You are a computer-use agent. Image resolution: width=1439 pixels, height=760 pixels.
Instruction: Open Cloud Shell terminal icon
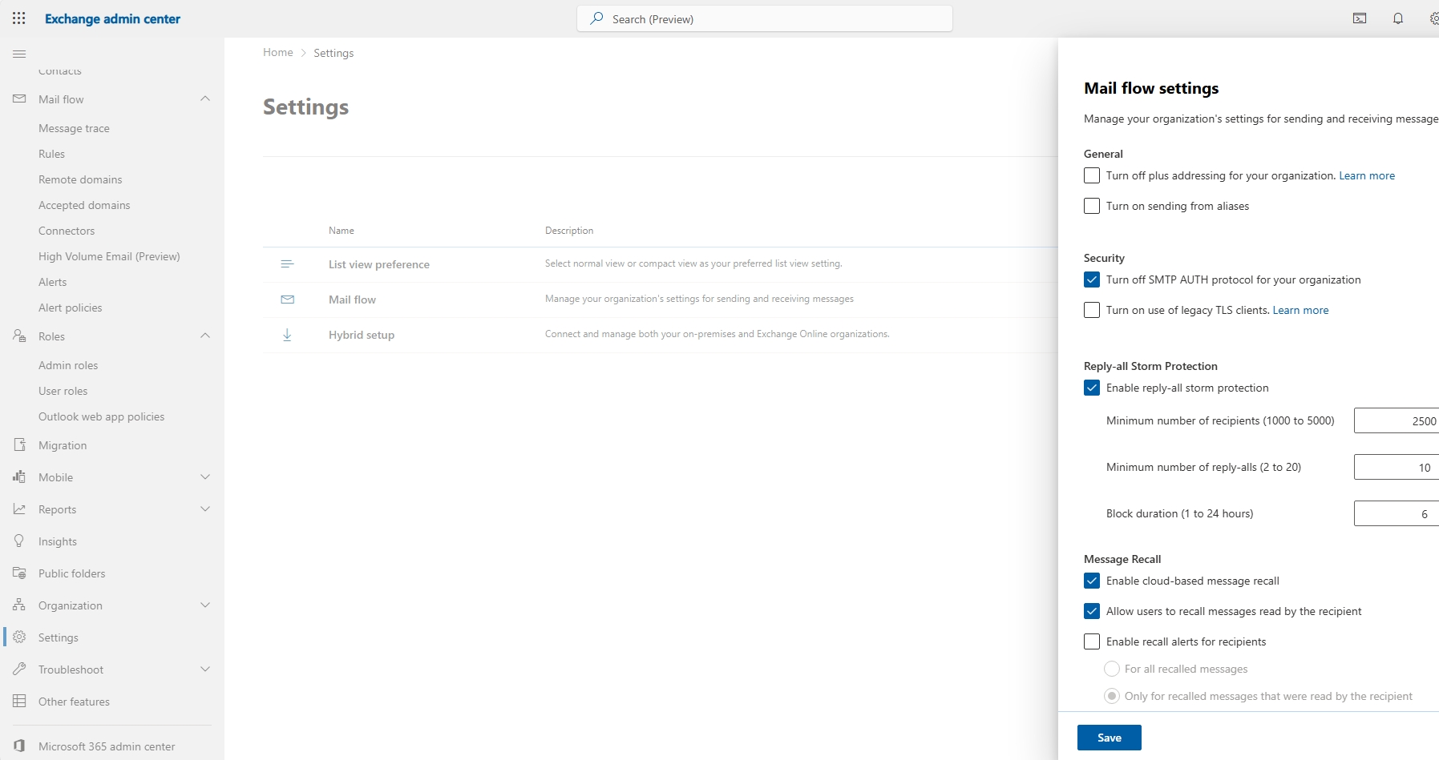(1360, 18)
